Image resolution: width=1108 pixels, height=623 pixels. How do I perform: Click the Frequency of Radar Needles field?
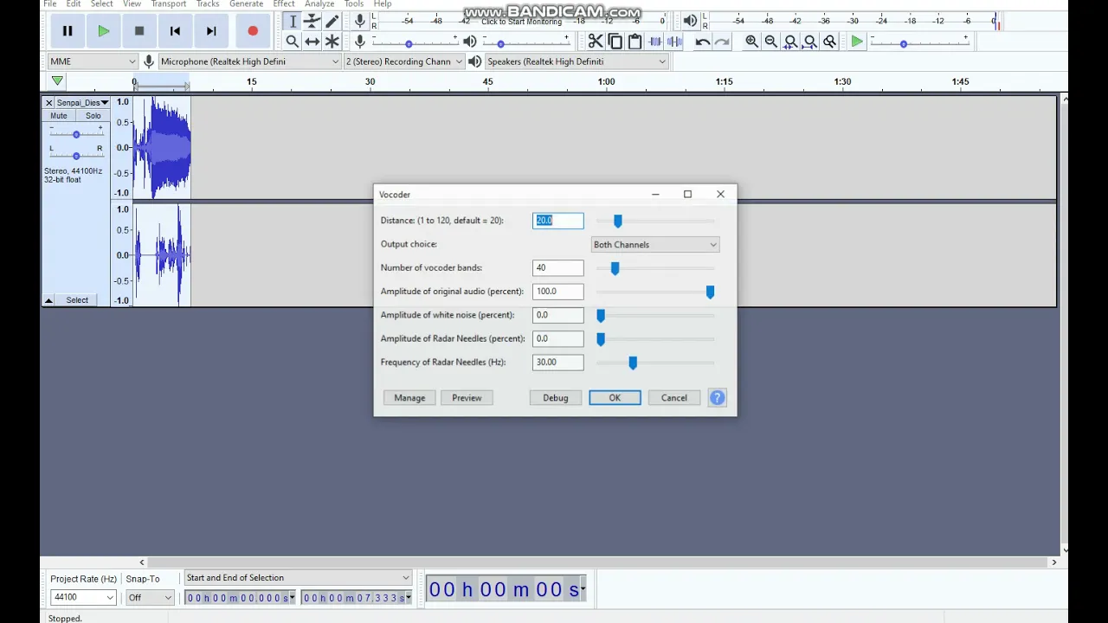(558, 363)
